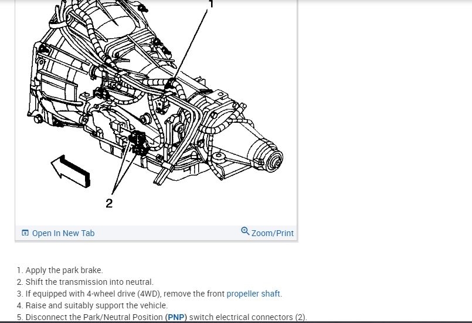Select text 'Apply the park brake.'
This screenshot has width=472, height=323.
64,270
